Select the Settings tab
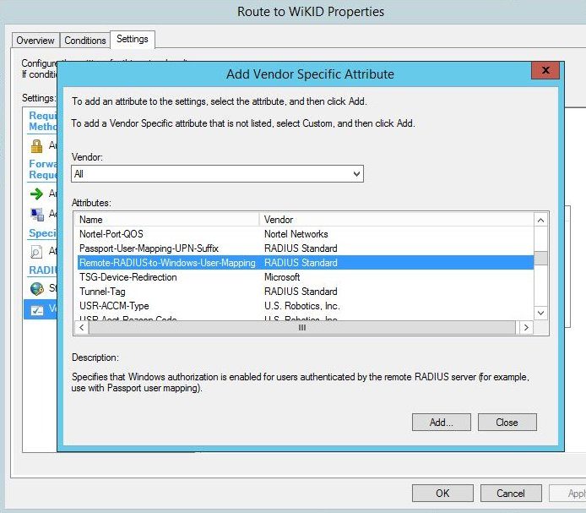The image size is (586, 513). 133,39
